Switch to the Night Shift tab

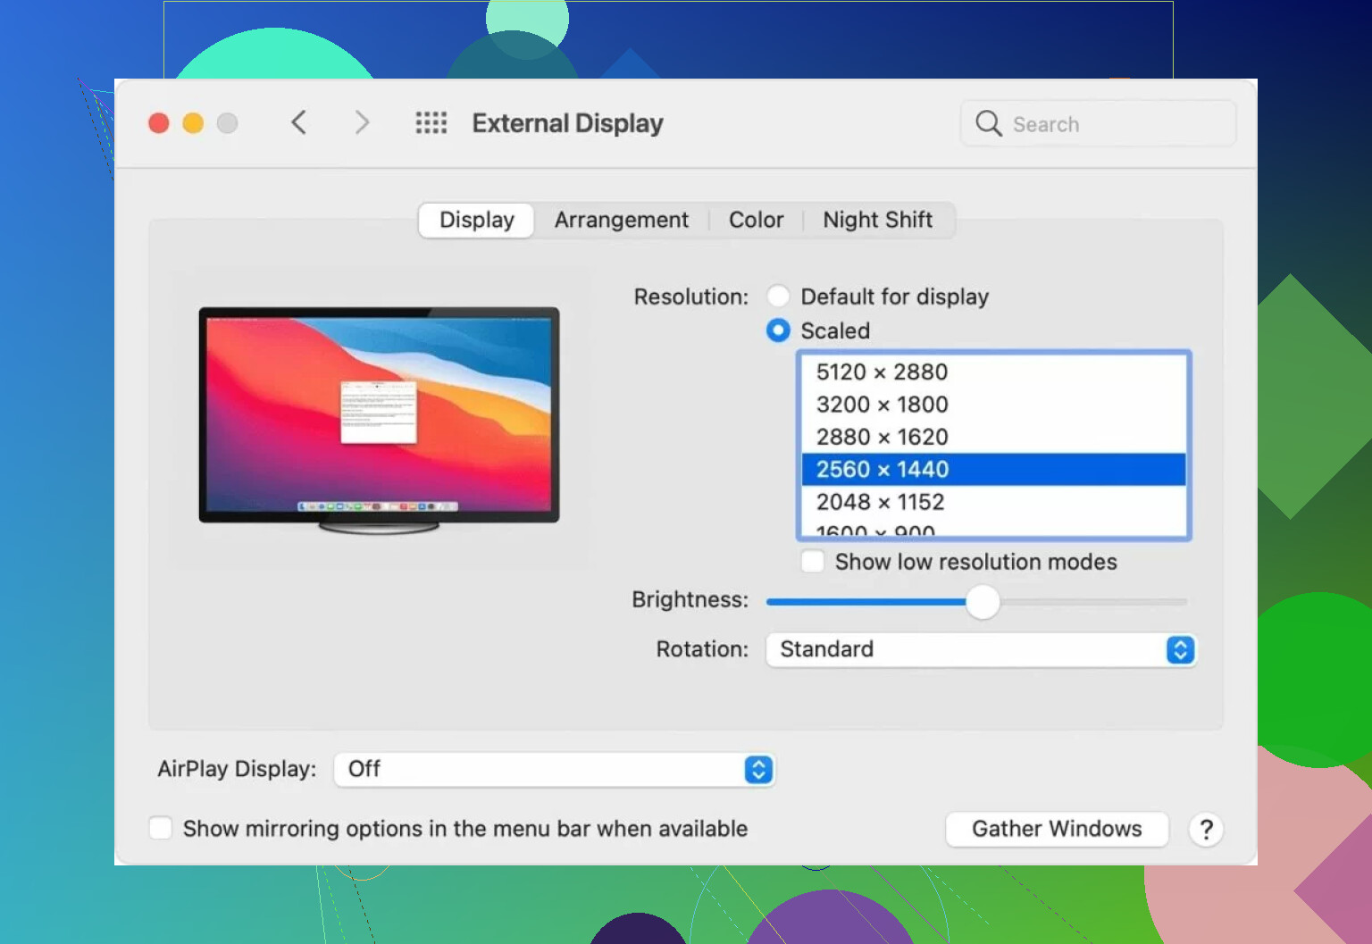(x=877, y=220)
